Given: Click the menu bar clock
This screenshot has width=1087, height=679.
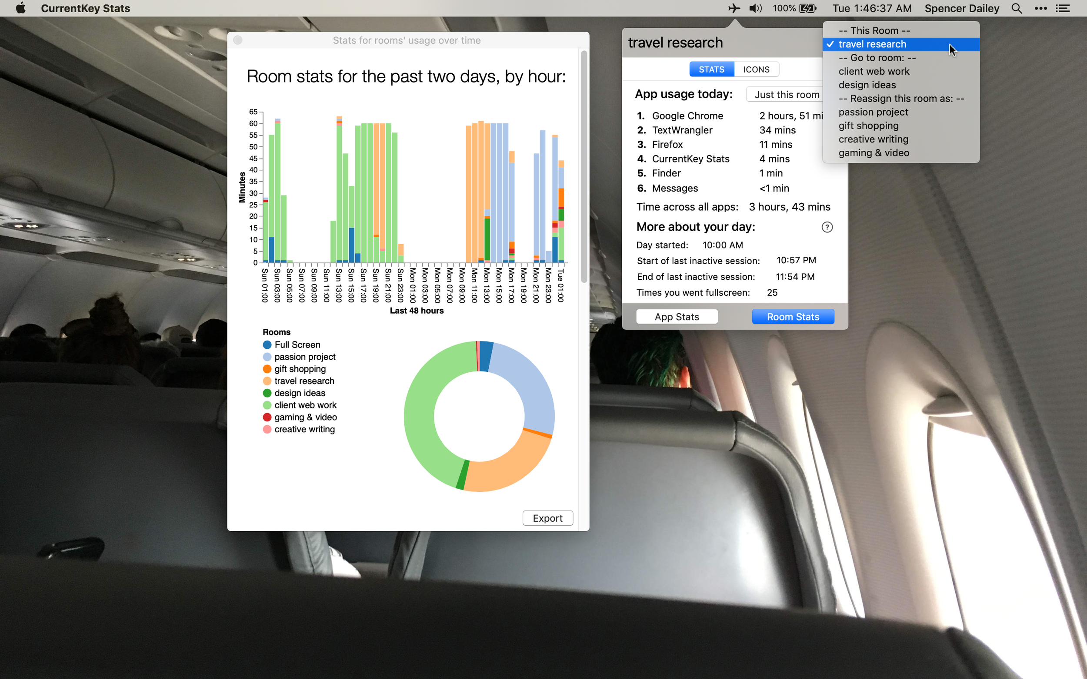Looking at the screenshot, I should pos(872,8).
